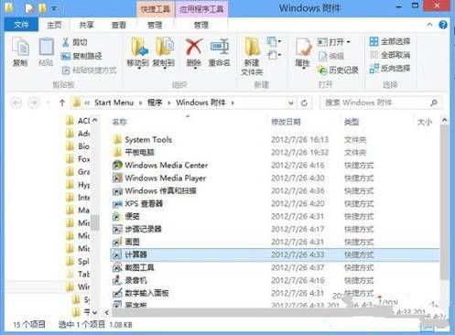Click the file list vertical scrollbar
This screenshot has height=335, width=455.
(444, 201)
